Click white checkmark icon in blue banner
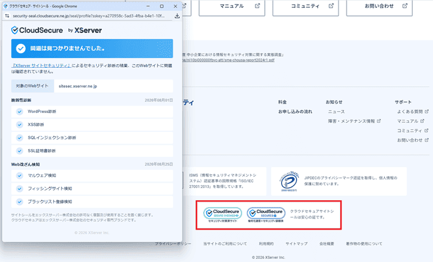Viewport: 433px width, 262px height. point(21,48)
